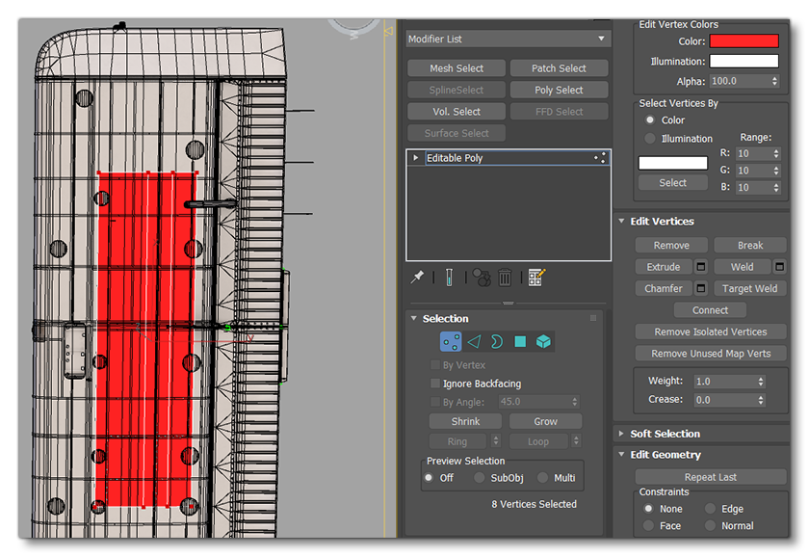Choose Mesh Select from the modifier buttons

tap(456, 67)
